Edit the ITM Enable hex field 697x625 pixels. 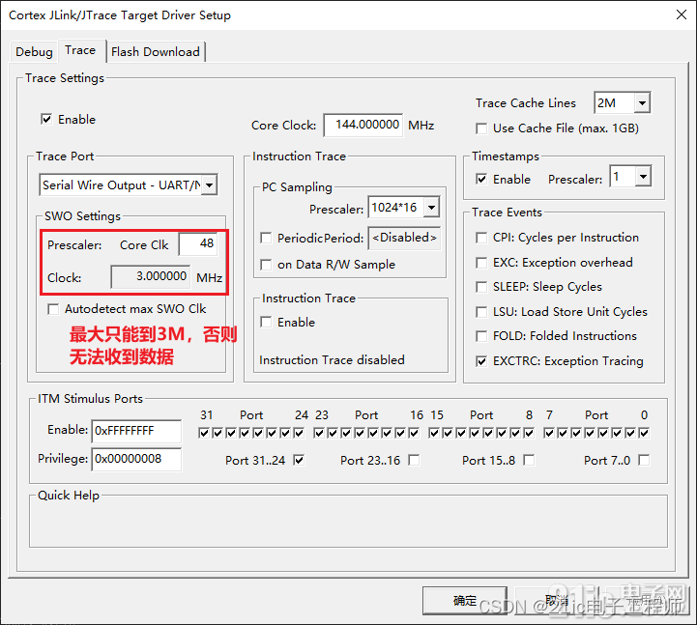(136, 431)
